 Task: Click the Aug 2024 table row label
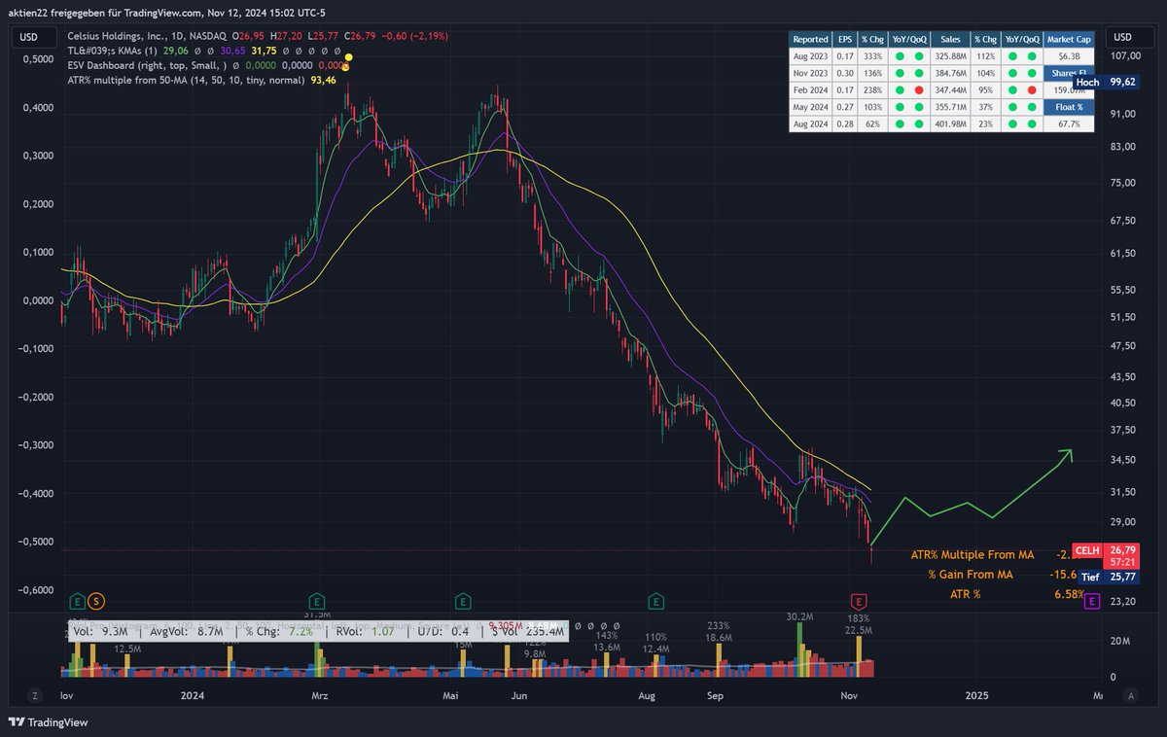(810, 124)
